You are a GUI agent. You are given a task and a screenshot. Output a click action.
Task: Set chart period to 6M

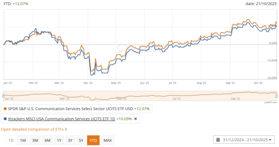pos(47,140)
